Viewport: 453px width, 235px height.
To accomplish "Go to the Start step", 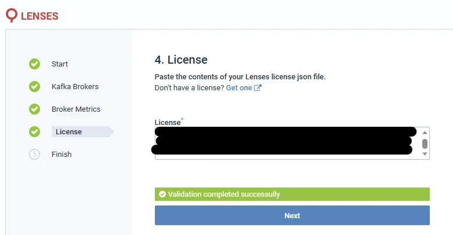I will point(60,64).
